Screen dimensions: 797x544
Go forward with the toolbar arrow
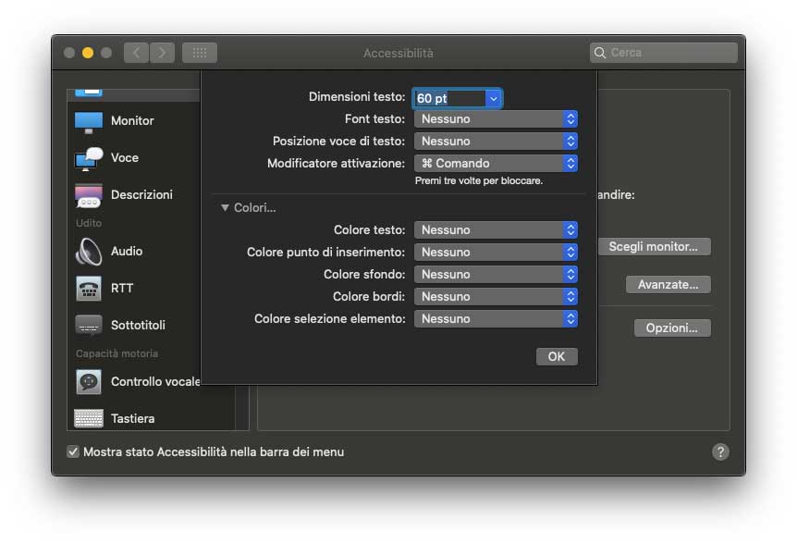coord(162,53)
